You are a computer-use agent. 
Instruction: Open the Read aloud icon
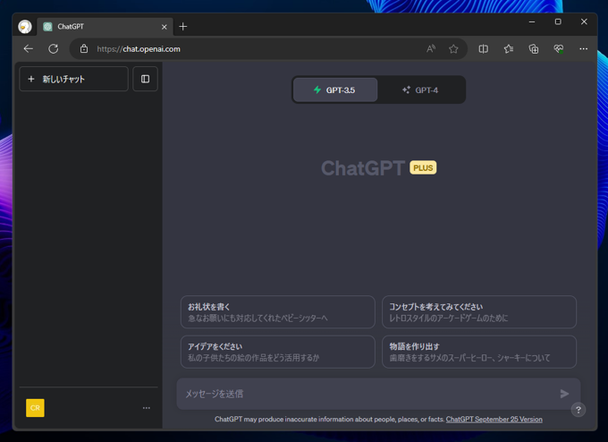click(x=431, y=49)
